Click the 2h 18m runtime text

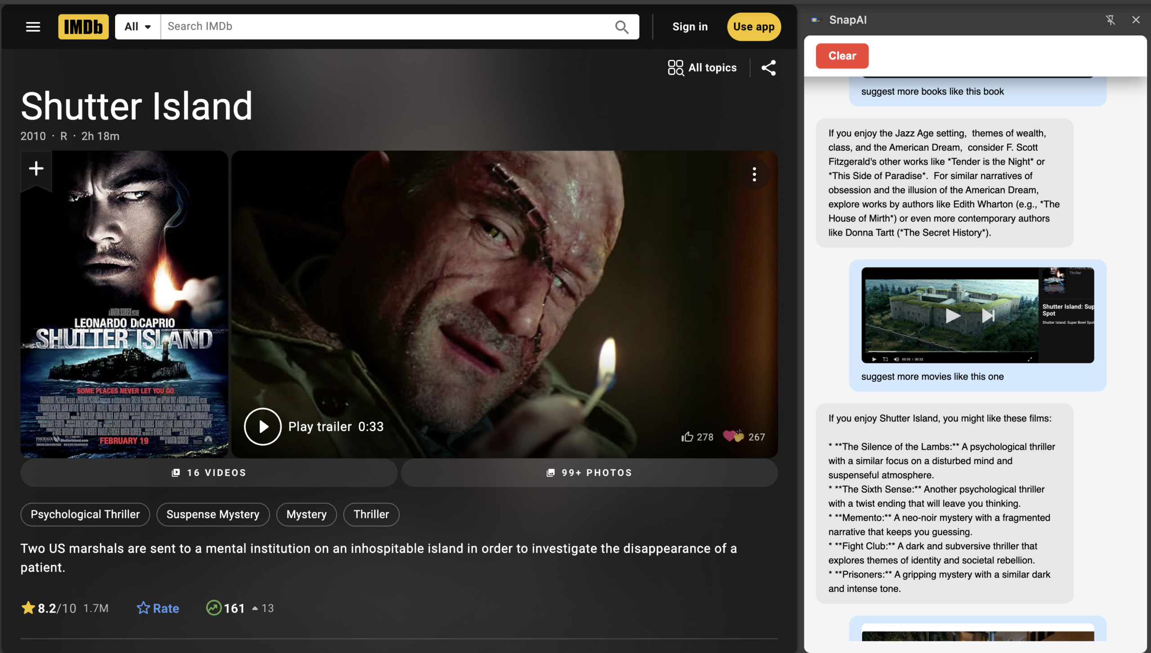click(100, 136)
